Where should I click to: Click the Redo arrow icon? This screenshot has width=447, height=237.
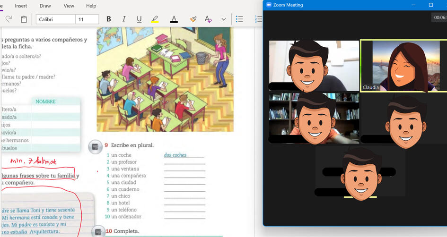point(9,19)
